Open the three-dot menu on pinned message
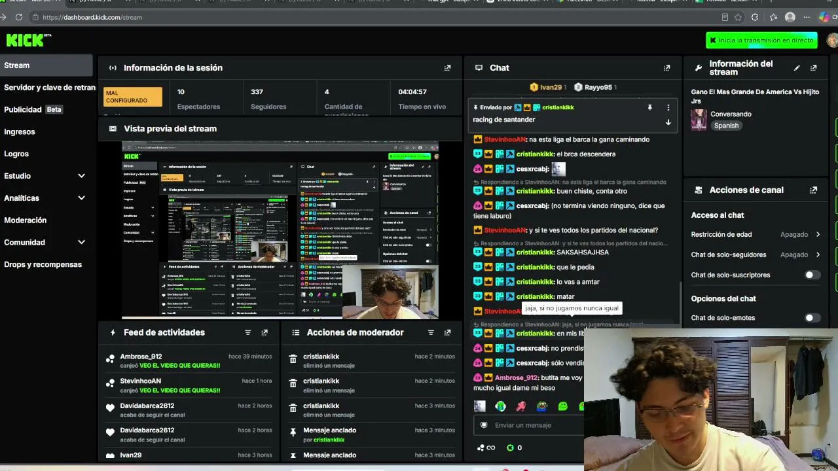Screen dimensions: 838x471 pyautogui.click(x=668, y=107)
